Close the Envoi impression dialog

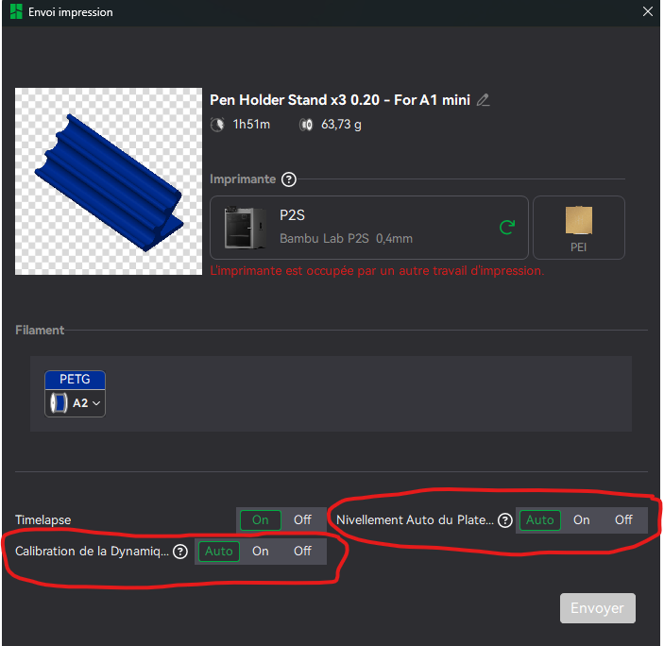648,11
